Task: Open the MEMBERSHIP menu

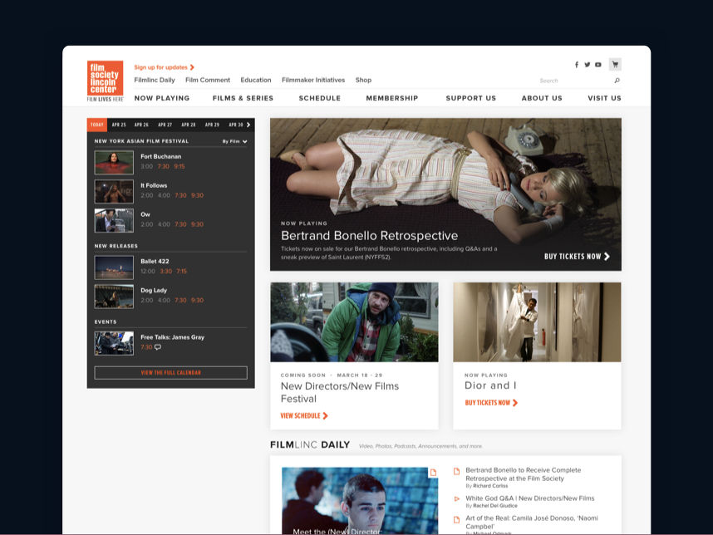Action: [x=392, y=98]
